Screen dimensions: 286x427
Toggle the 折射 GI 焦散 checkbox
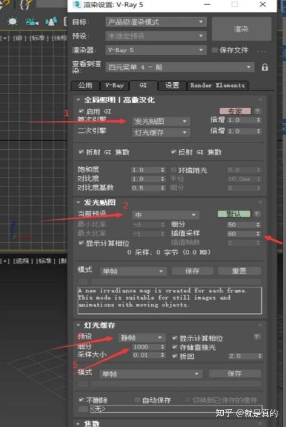(x=80, y=152)
